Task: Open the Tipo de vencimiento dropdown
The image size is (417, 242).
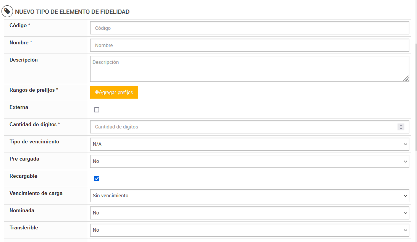Action: [250, 144]
